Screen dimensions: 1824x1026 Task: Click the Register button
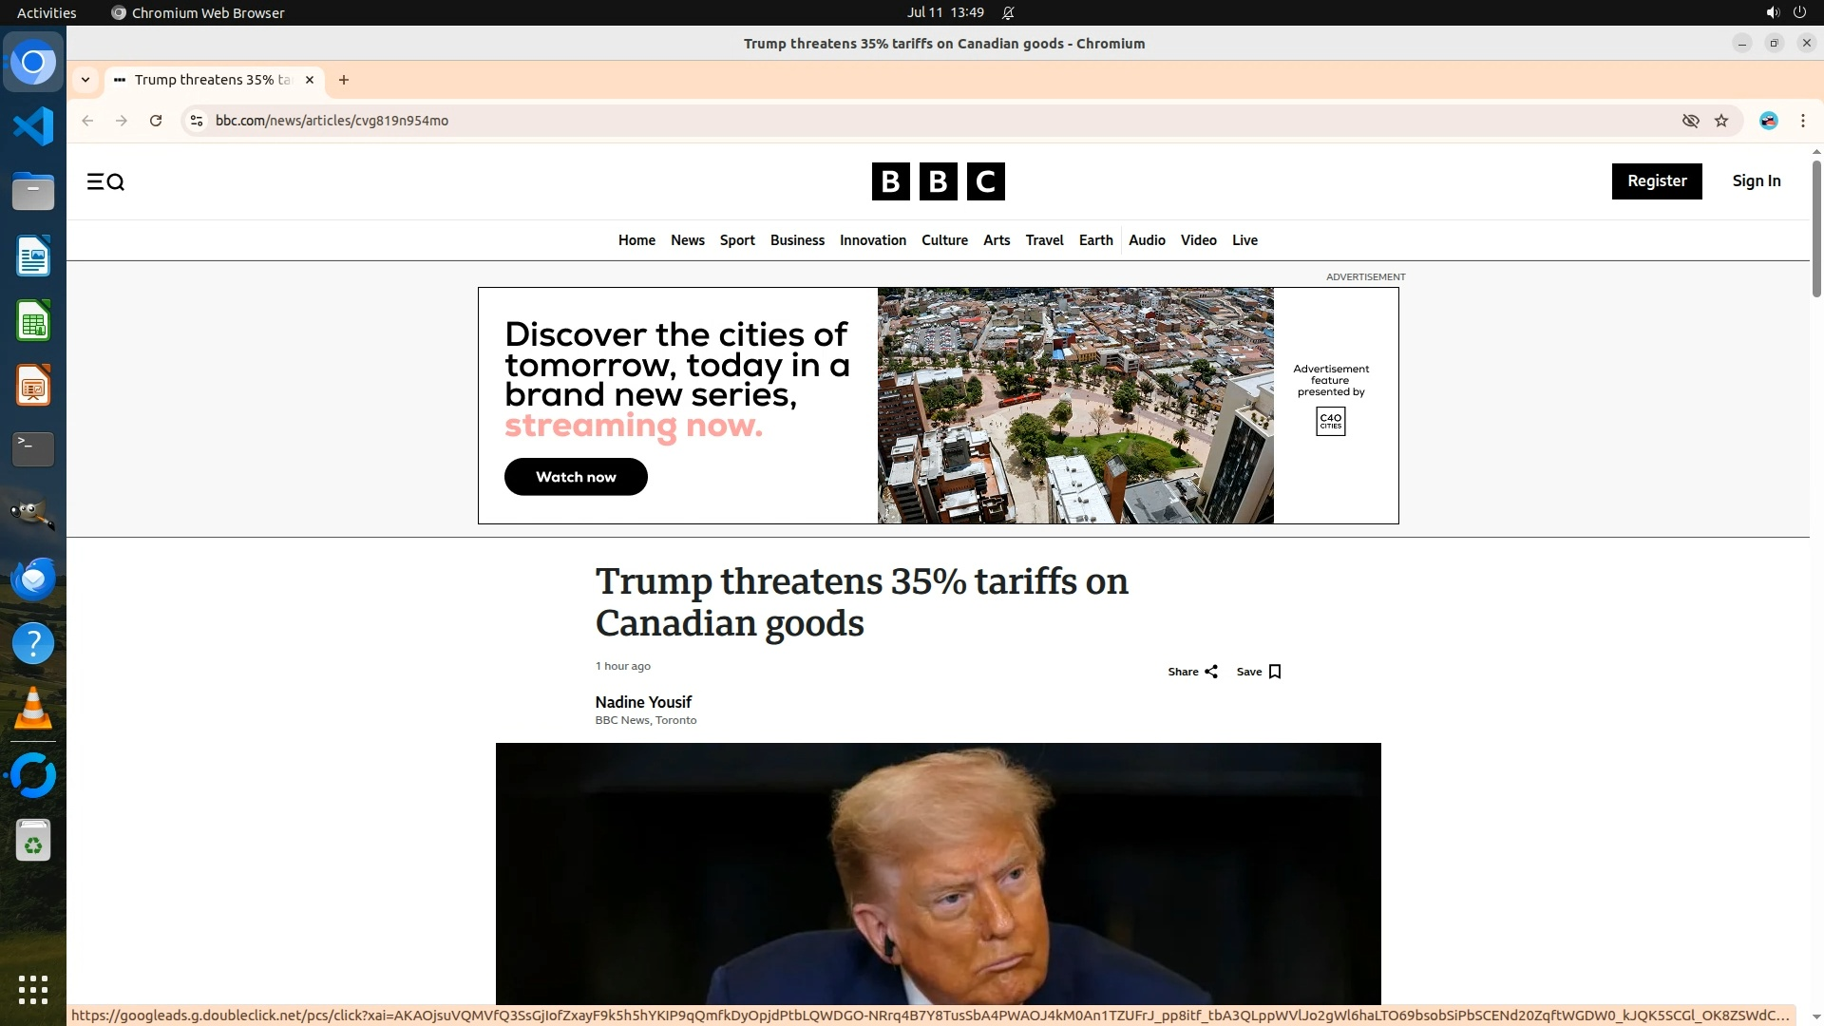pos(1656,181)
